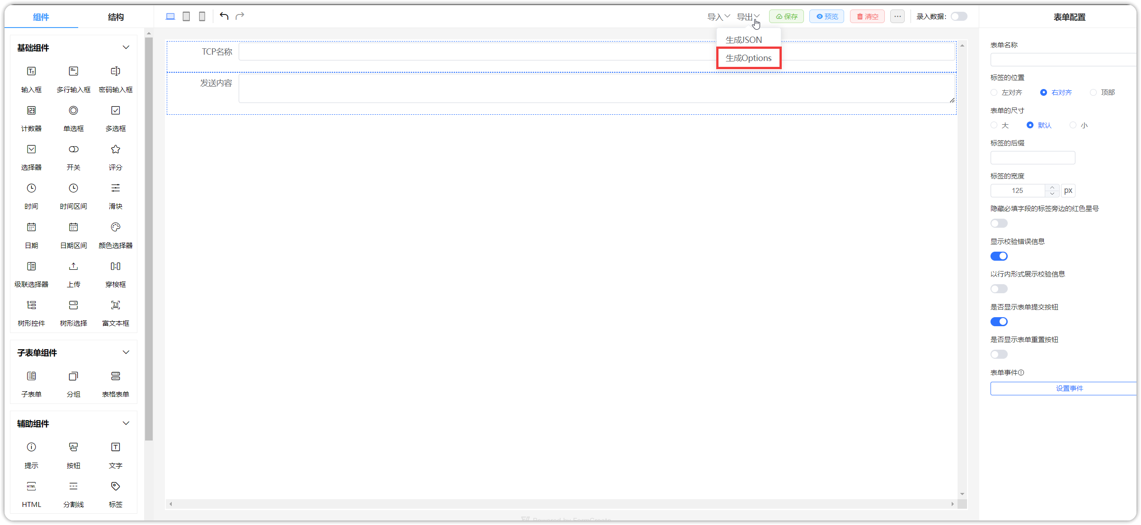Select the 评分 star rating component
The height and width of the screenshot is (525, 1141).
pos(115,158)
